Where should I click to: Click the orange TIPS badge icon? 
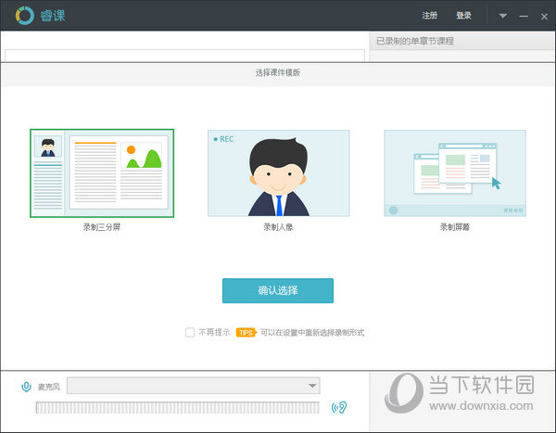[x=246, y=333]
